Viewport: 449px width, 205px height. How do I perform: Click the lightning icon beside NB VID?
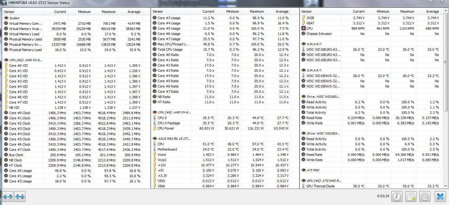(6, 108)
